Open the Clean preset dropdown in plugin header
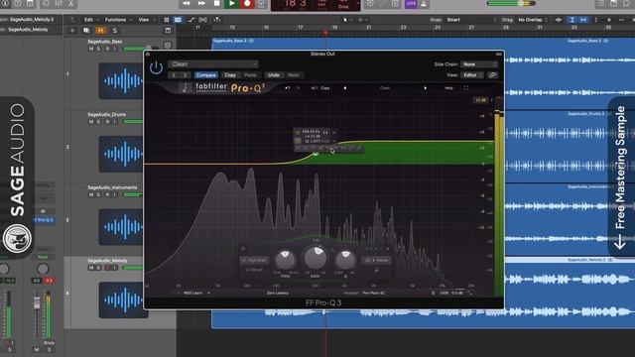This screenshot has height=357, width=635. tap(213, 63)
